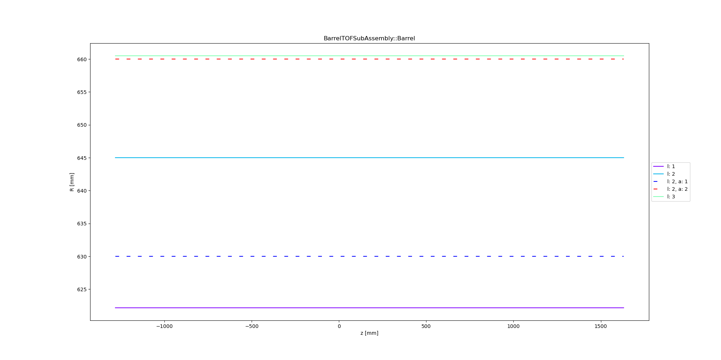Select the 'l: 1' legend entry

click(x=671, y=166)
